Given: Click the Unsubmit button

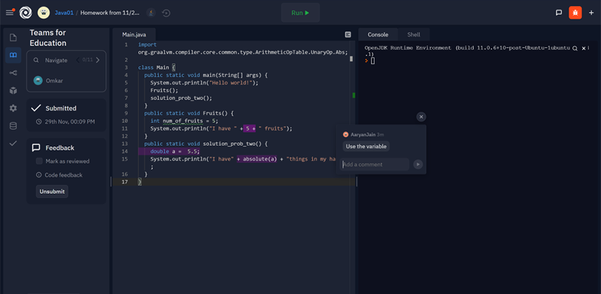Looking at the screenshot, I should pyautogui.click(x=51, y=192).
